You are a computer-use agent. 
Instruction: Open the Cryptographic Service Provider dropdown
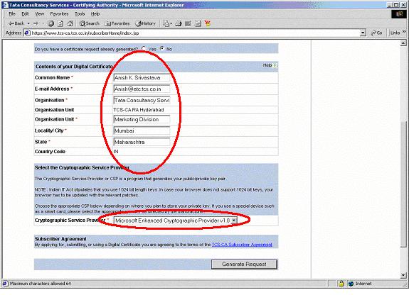tap(176, 221)
